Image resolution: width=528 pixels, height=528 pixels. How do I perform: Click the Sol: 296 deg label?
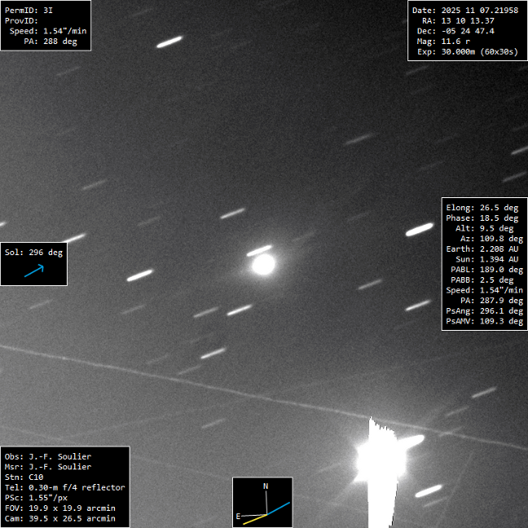tap(33, 253)
